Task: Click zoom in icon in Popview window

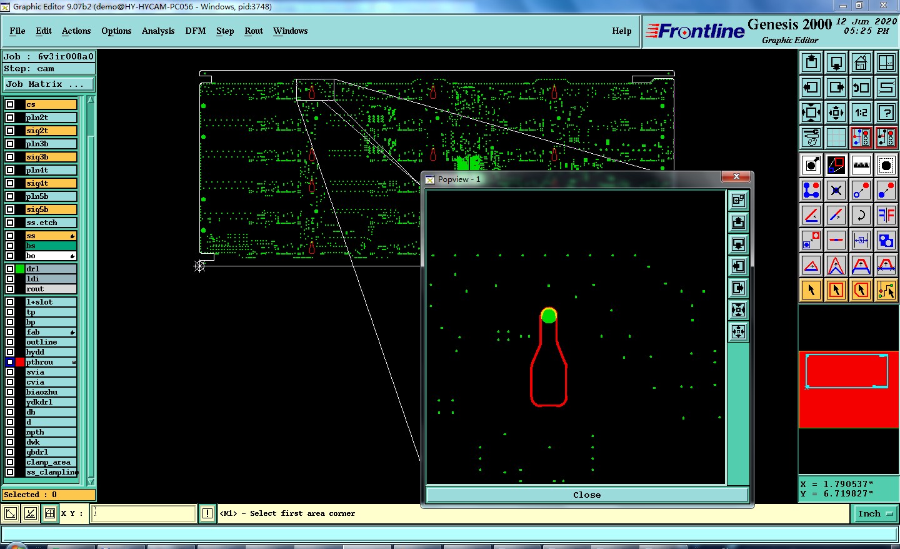Action: point(738,310)
